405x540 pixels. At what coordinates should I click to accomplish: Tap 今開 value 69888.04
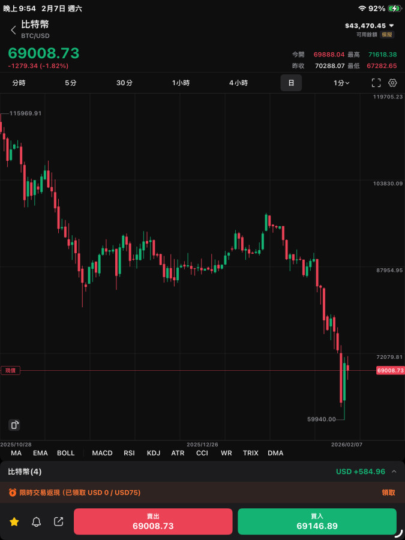[x=329, y=55]
